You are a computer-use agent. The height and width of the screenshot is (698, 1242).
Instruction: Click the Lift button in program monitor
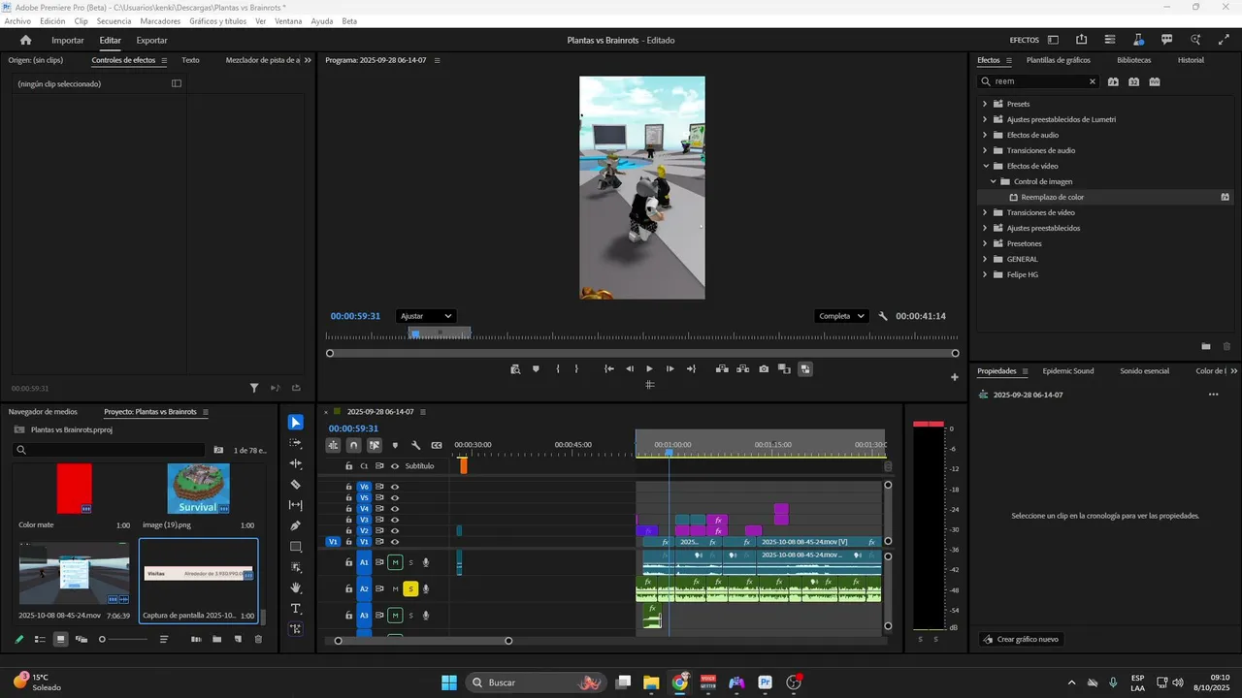(x=722, y=368)
